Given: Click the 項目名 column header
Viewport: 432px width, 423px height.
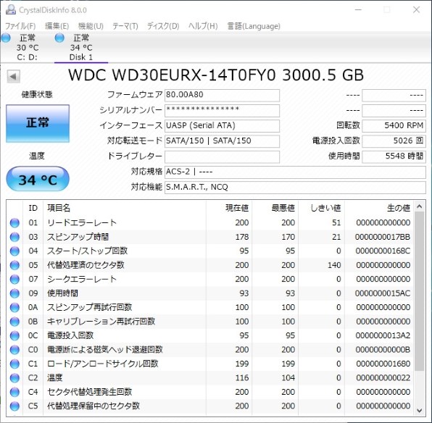Looking at the screenshot, I should coord(125,208).
